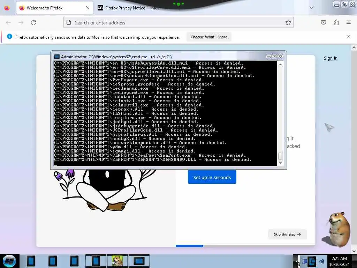357x268 pixels.
Task: Click the SeaPort.exe access denied line
Action: tap(150, 155)
